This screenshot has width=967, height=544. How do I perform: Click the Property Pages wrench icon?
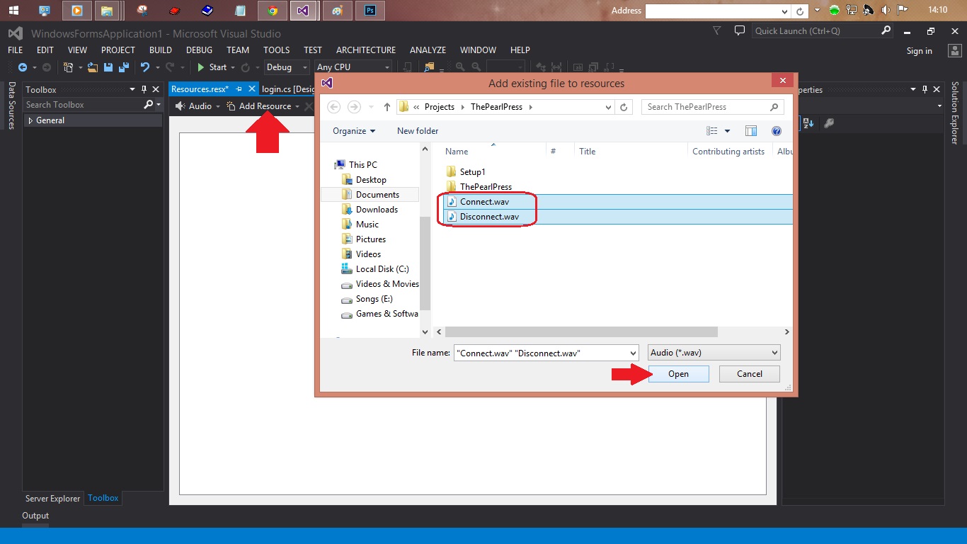(x=829, y=123)
